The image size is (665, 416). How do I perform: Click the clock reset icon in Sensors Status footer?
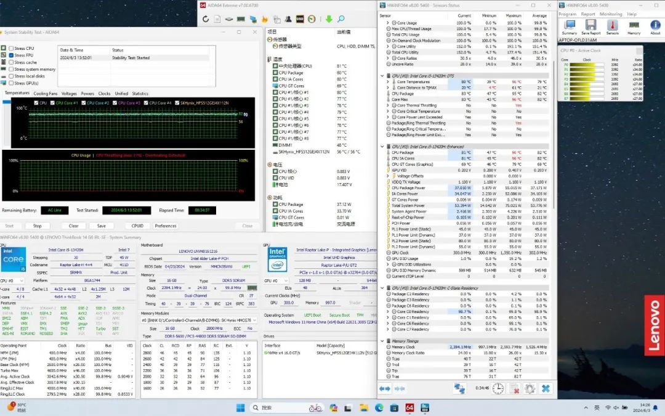[498, 388]
